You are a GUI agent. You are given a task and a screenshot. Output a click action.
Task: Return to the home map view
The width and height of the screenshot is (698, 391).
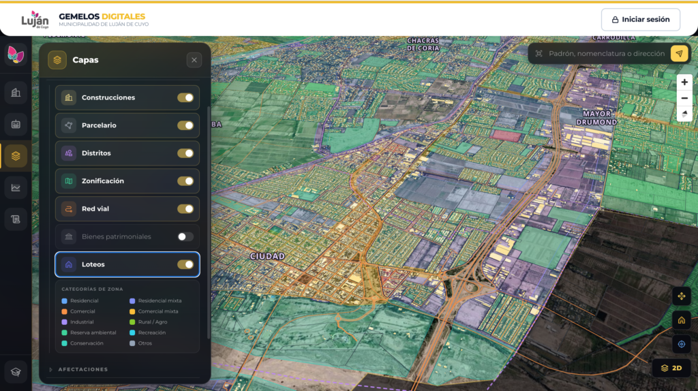[681, 320]
